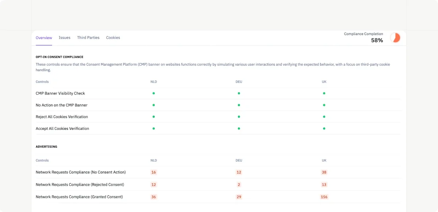
Task: Switch to the Cookies tab
Action: [113, 38]
